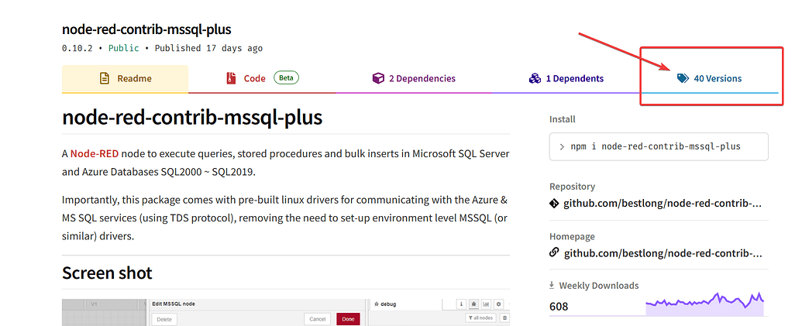802x326 pixels.
Task: Switch to the Code tab
Action: [254, 78]
